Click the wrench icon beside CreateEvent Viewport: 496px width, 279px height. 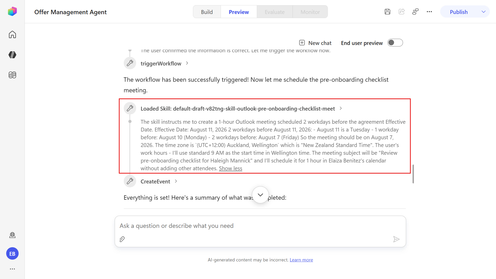click(x=130, y=181)
